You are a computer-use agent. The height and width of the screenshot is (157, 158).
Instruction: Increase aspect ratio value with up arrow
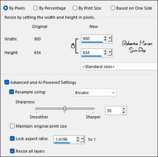click(x=78, y=138)
